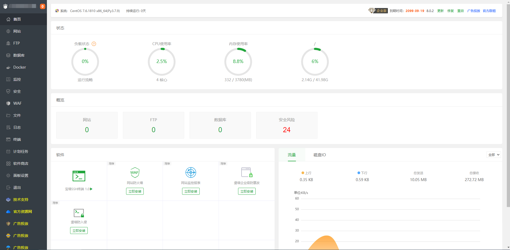Open the 软件商店 menu item
This screenshot has height=250, width=510.
pyautogui.click(x=23, y=163)
